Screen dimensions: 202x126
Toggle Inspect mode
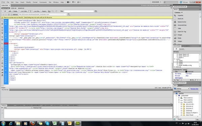pyautogui.click(x=44, y=11)
